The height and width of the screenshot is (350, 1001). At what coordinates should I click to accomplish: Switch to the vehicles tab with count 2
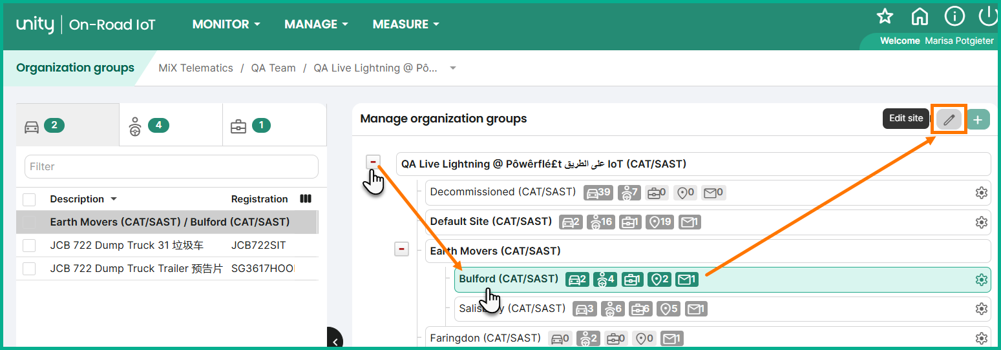click(x=68, y=125)
